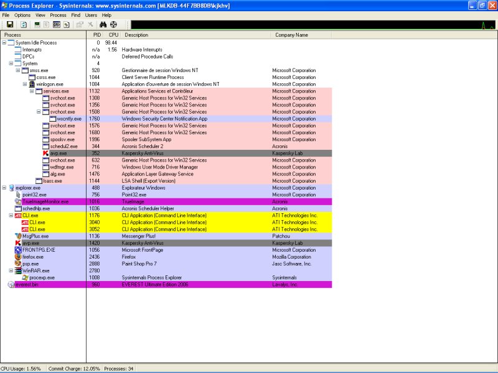Click the CPU history graph in the toolbar
The image size is (498, 373).
[x=313, y=25]
